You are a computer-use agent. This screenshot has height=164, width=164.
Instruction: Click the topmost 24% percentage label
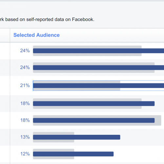click(x=25, y=51)
